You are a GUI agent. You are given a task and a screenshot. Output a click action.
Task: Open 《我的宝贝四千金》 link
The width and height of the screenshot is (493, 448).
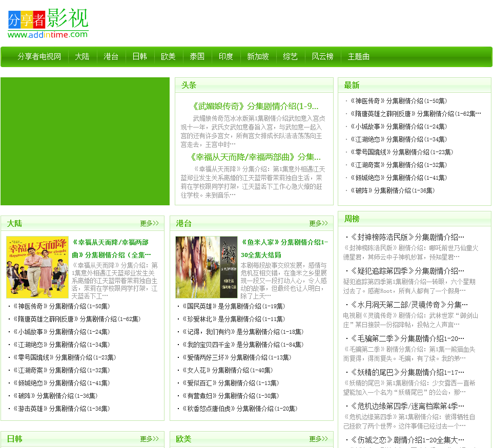pyautogui.click(x=243, y=345)
